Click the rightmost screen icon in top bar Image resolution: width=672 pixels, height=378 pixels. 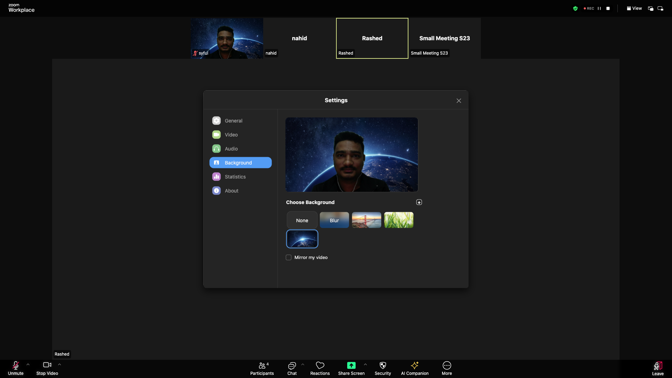tap(660, 8)
